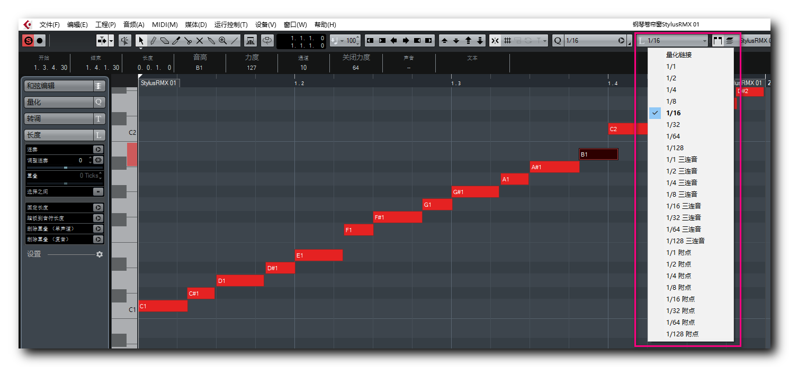The image size is (789, 367).
Task: Open the quantize preset 1/16 field
Action: pyautogui.click(x=595, y=40)
